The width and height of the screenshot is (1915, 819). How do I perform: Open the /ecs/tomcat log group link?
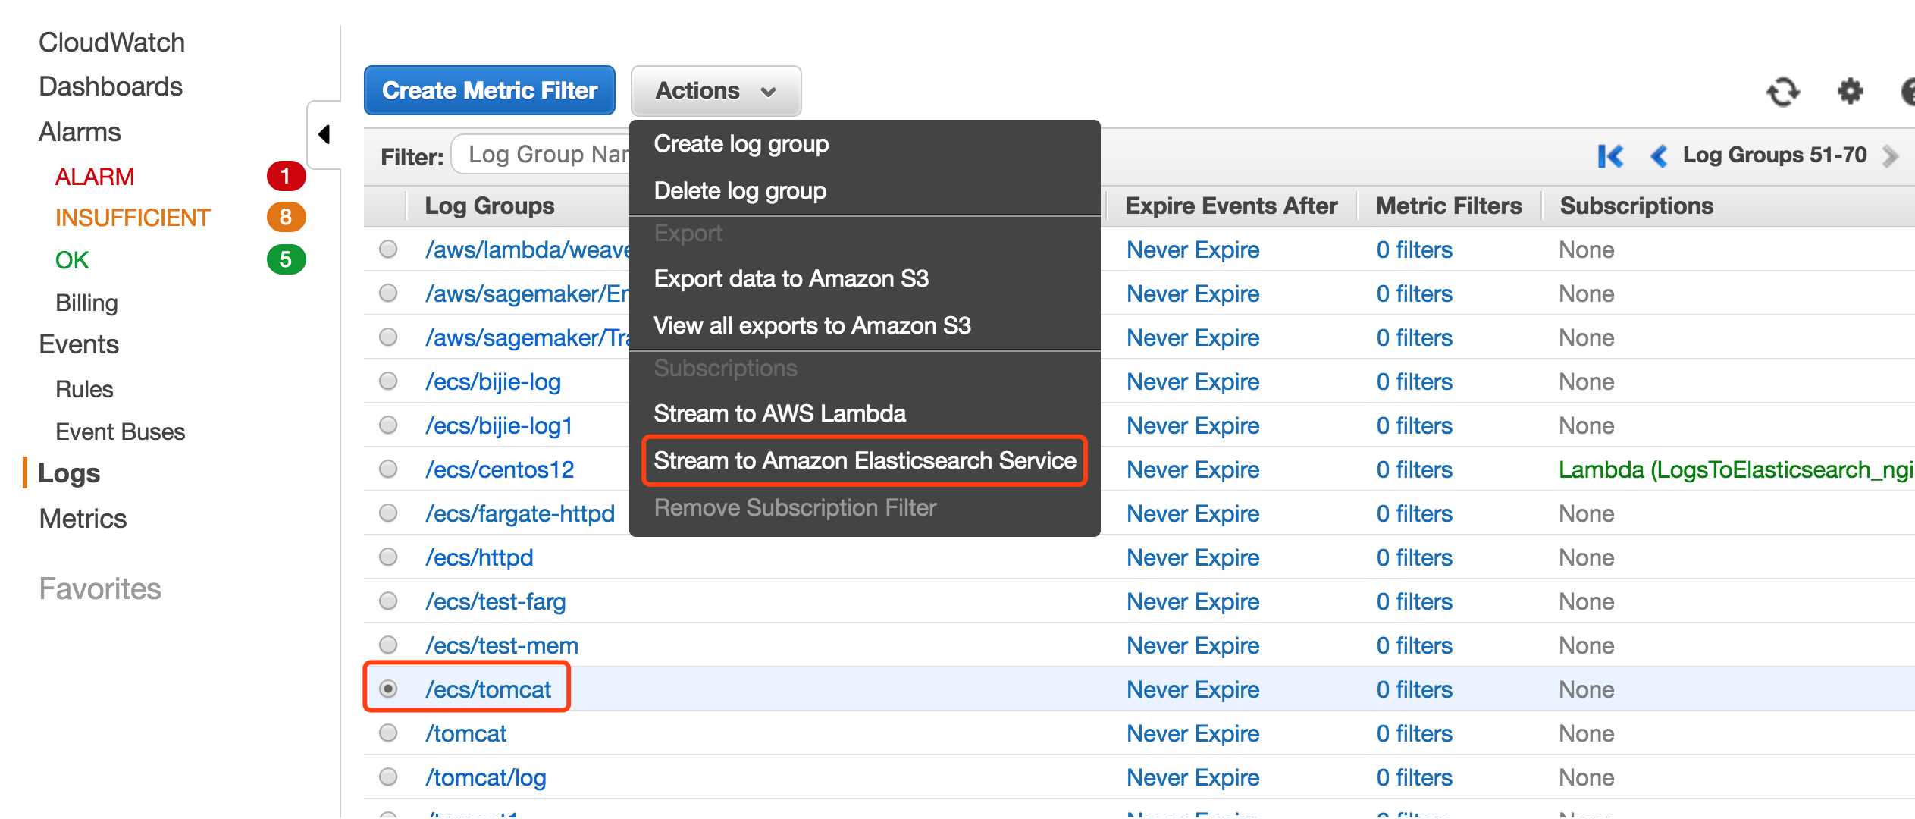(x=488, y=689)
